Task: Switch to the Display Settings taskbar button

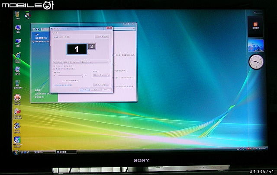Action: [x=66, y=152]
